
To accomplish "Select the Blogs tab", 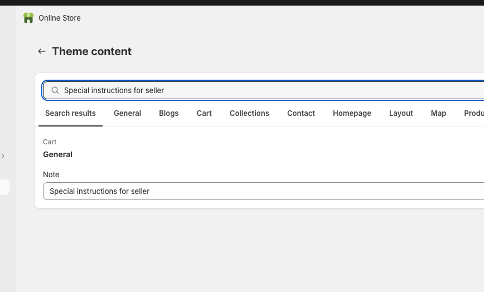I will 168,113.
